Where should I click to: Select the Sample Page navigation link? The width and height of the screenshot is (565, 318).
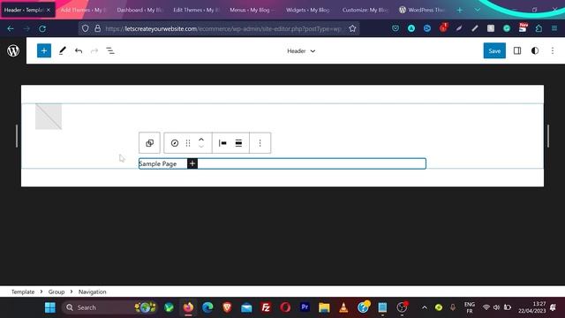[158, 163]
